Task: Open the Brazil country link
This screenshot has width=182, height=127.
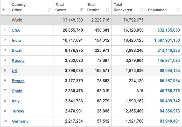Action: (17, 51)
